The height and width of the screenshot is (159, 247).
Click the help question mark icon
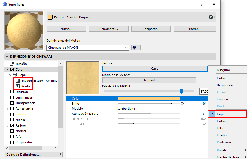click(x=201, y=4)
